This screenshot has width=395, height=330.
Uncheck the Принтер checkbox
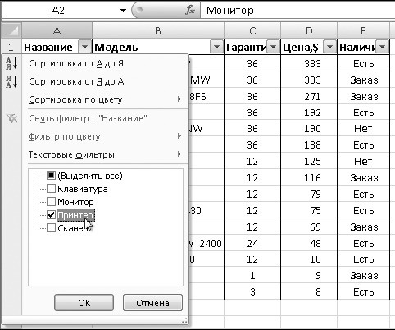pos(51,215)
